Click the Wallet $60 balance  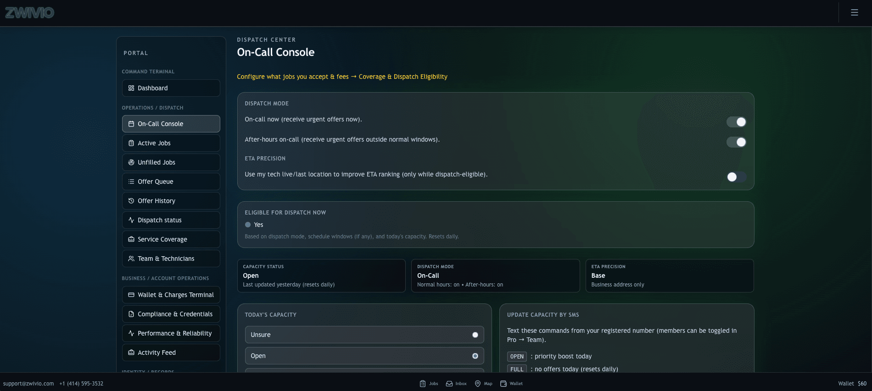point(852,384)
